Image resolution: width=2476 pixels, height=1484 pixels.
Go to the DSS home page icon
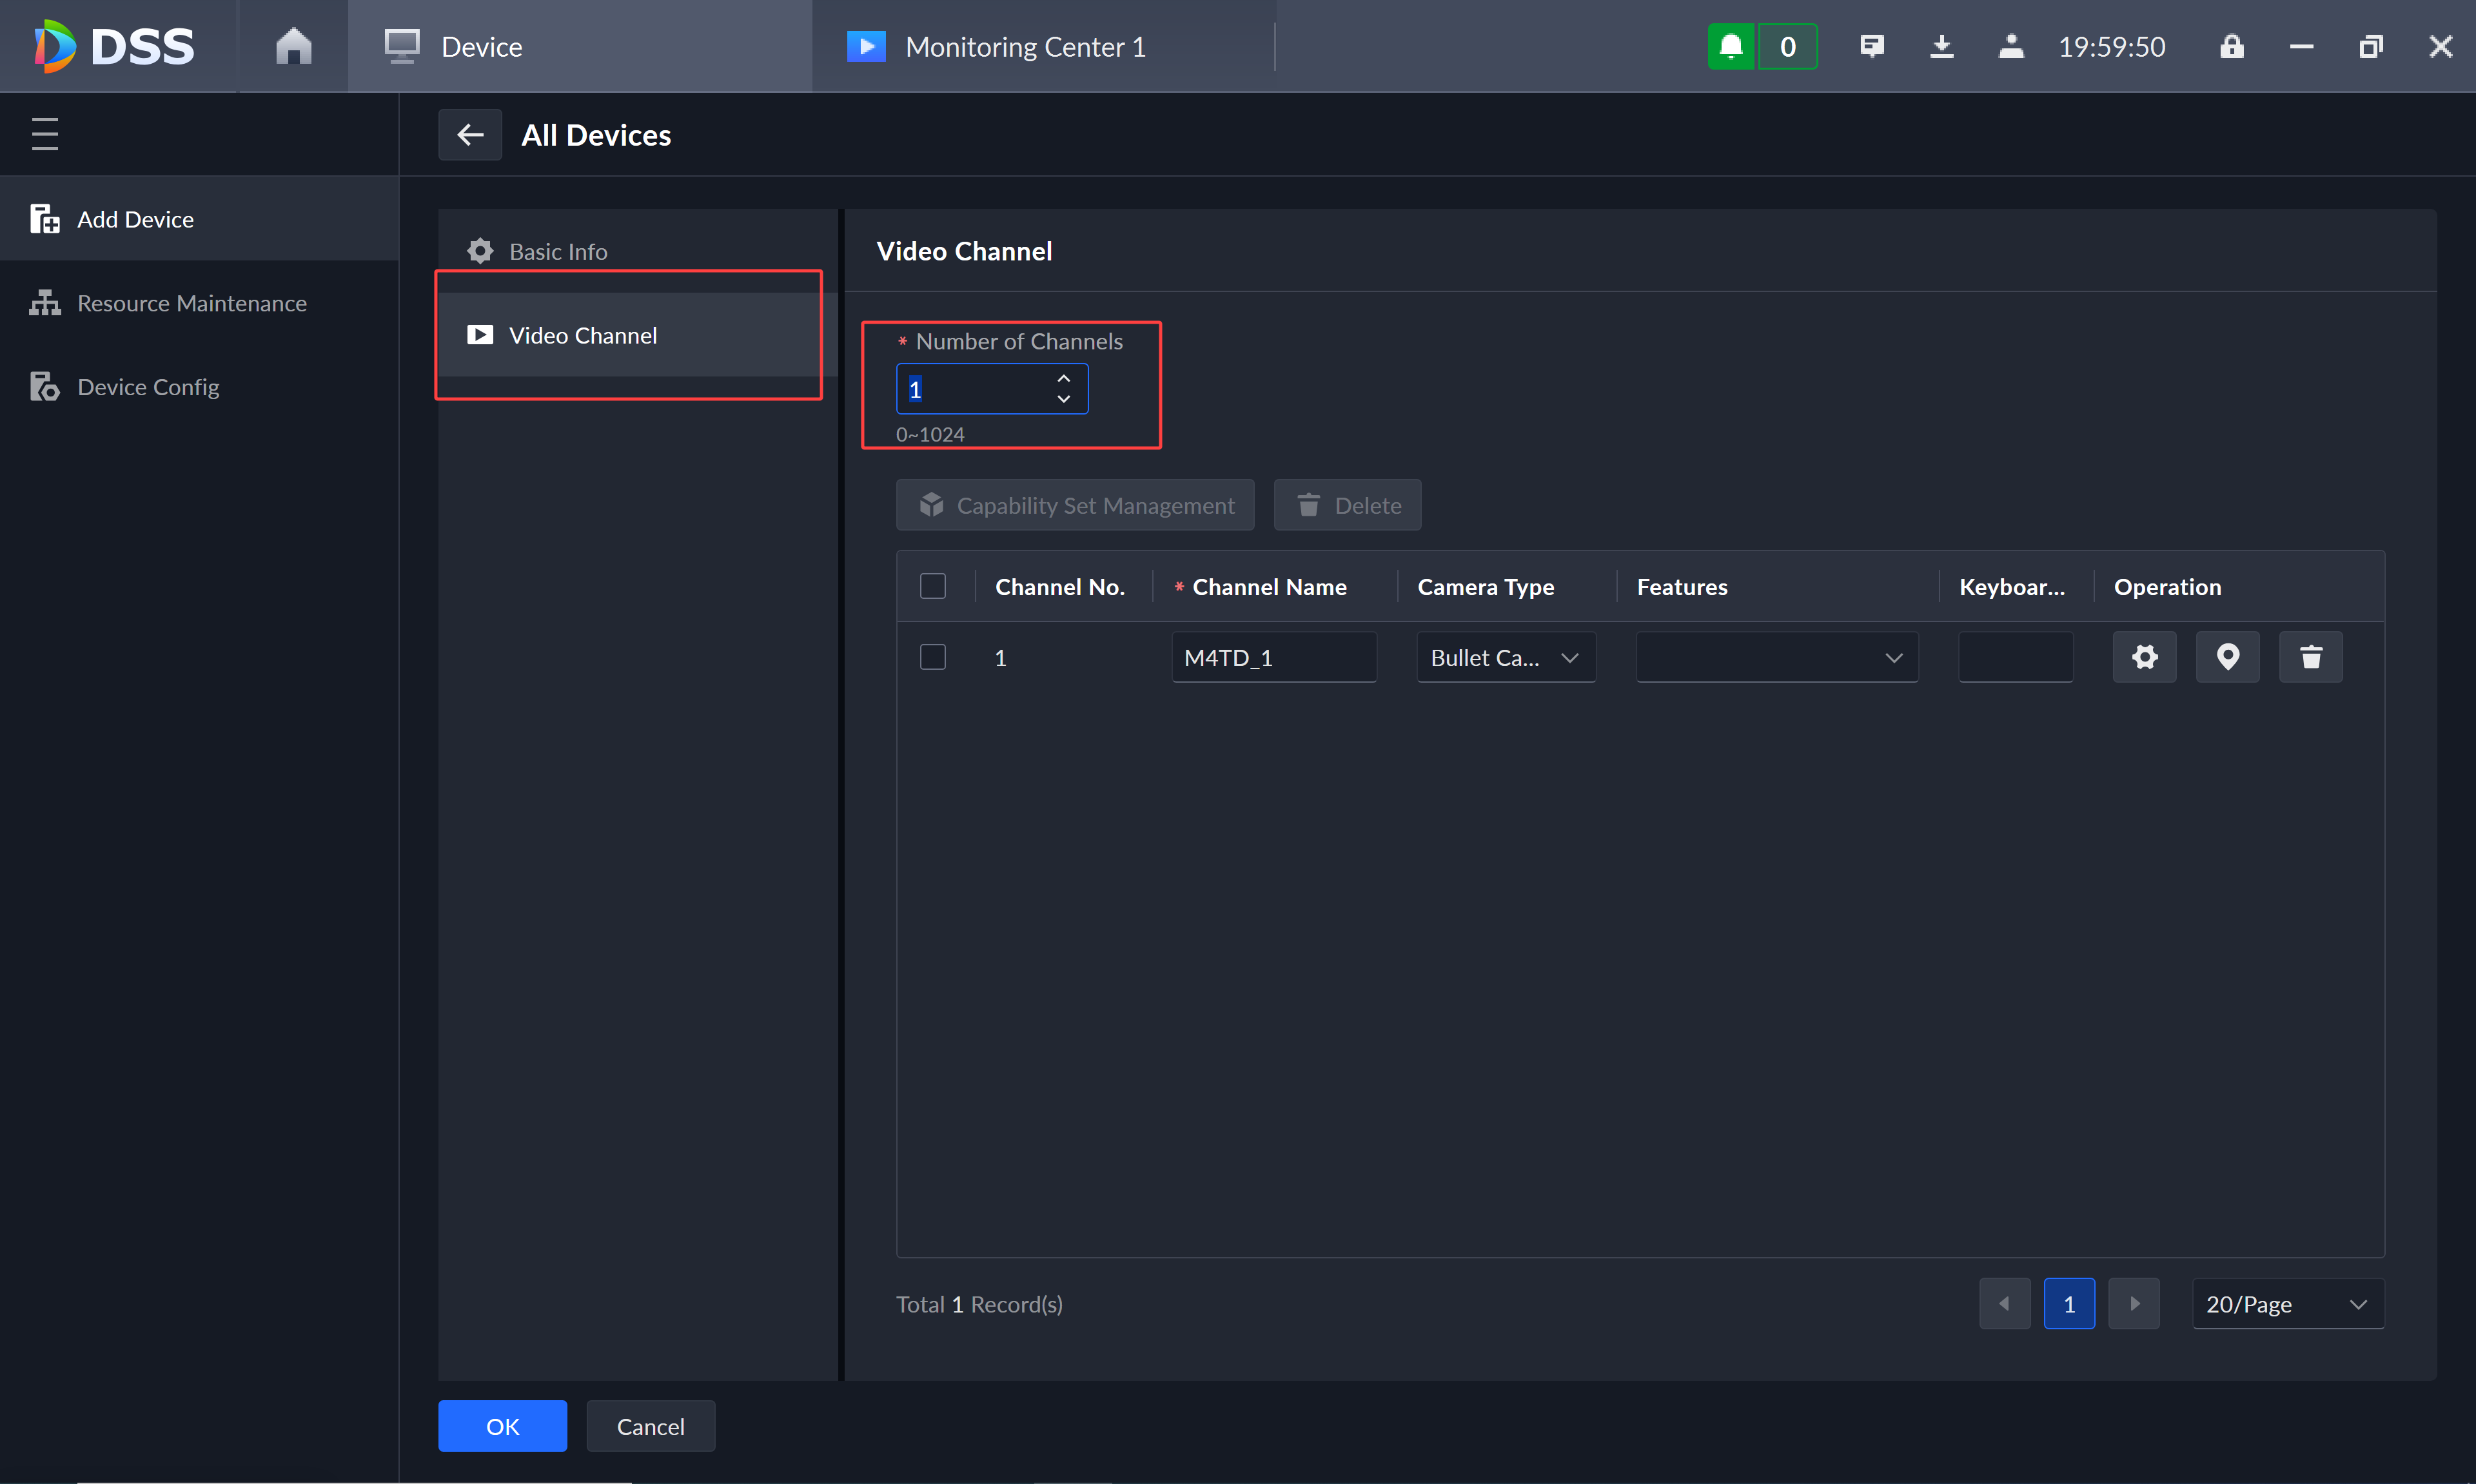(x=293, y=46)
